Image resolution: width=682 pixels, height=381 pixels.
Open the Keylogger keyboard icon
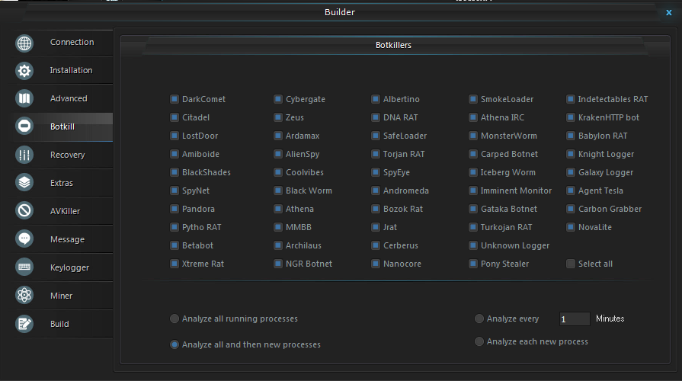[x=24, y=267]
